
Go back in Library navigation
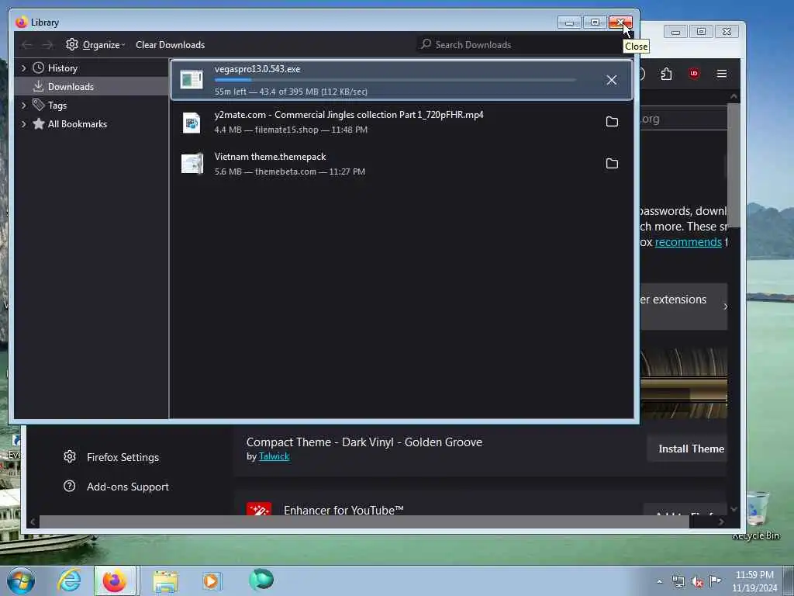27,45
